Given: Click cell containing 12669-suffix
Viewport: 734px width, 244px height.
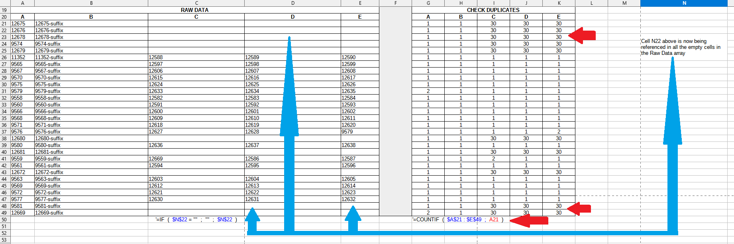Looking at the screenshot, I should 91,213.
